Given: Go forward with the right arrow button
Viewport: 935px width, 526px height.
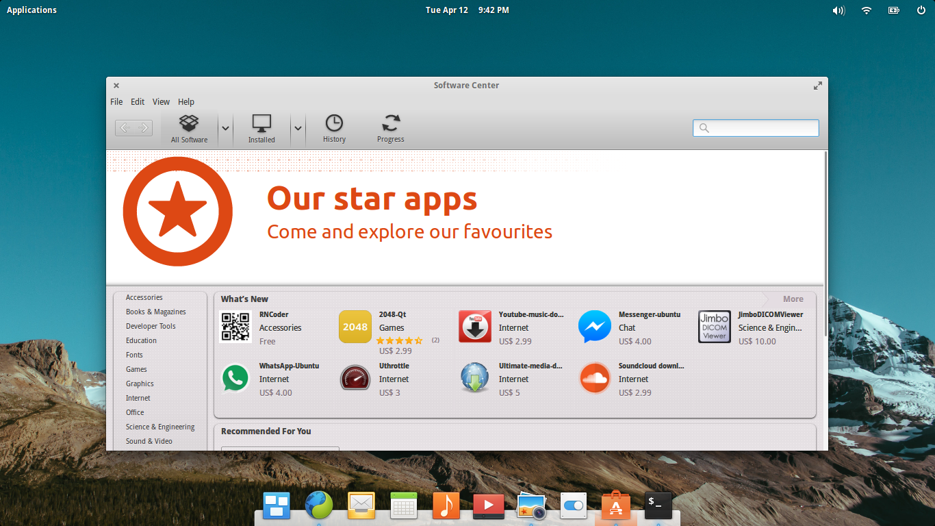Looking at the screenshot, I should click(143, 128).
